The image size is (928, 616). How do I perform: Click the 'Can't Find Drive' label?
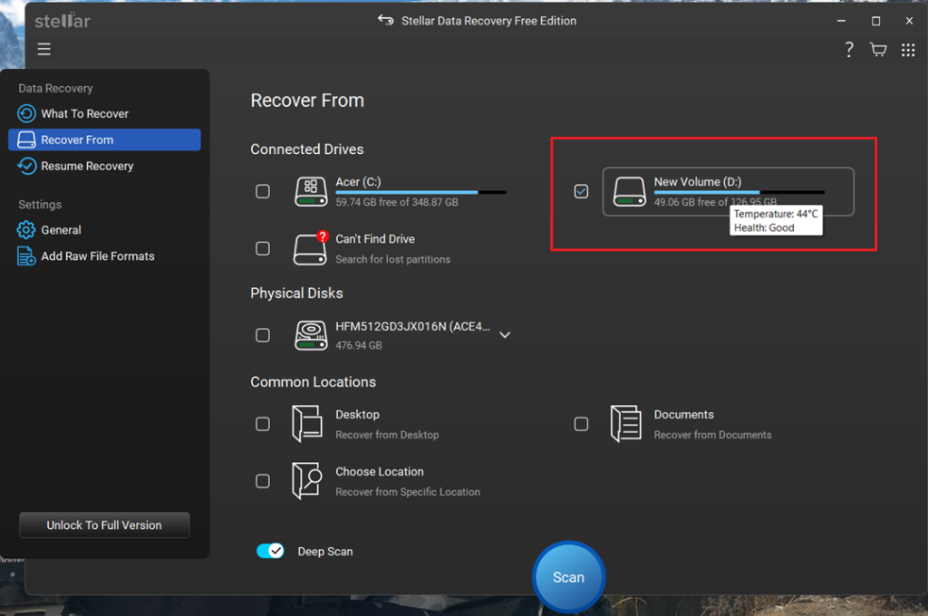point(375,239)
